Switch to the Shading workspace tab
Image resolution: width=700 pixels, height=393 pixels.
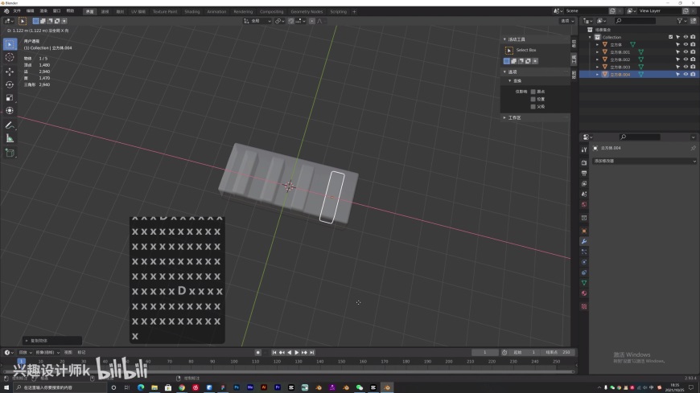click(192, 11)
